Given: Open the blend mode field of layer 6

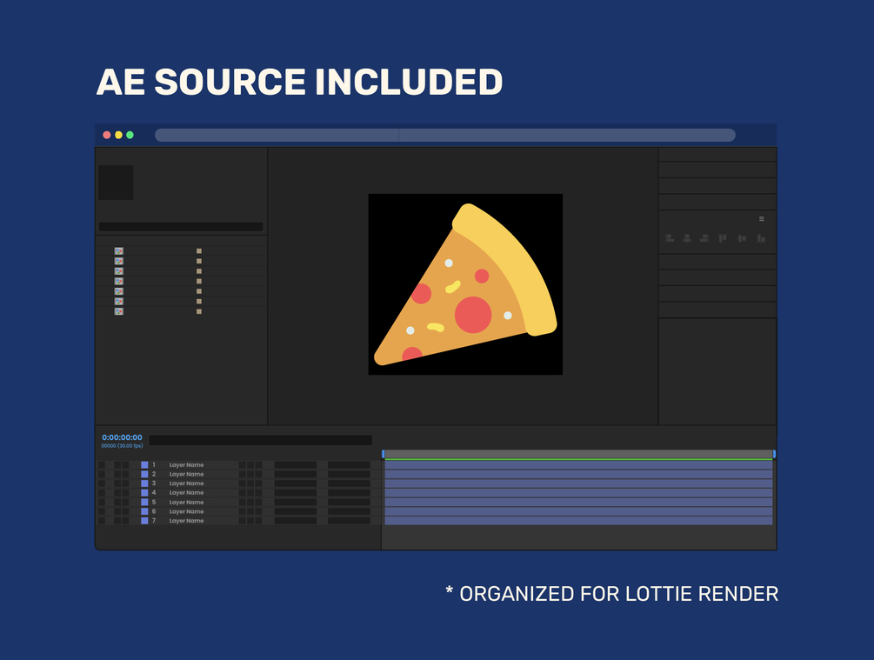Looking at the screenshot, I should pos(296,511).
